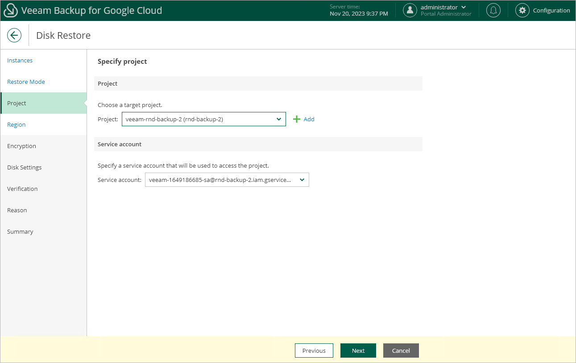Open the Configuration page link
Image resolution: width=576 pixels, height=363 pixels.
[x=551, y=10]
